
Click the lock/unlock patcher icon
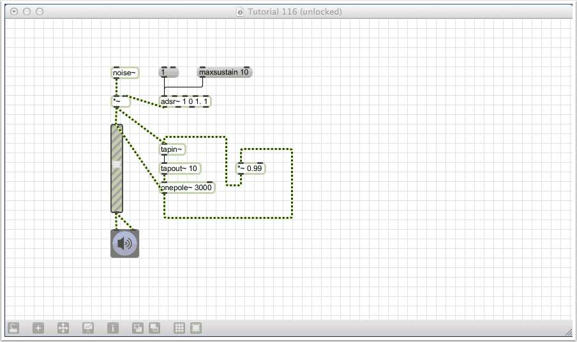pos(13,328)
